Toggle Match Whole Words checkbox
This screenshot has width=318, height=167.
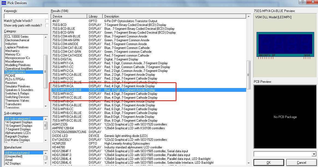pos(47,21)
